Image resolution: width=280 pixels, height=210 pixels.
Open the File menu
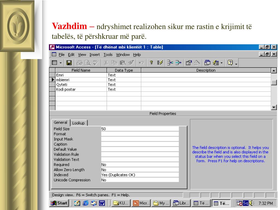pyautogui.click(x=62, y=55)
